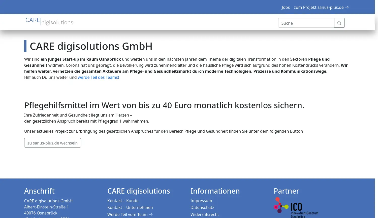Open the 'Kontakt – Unternehmen' footer link
Viewport: 378px width, 218px height.
pyautogui.click(x=130, y=207)
